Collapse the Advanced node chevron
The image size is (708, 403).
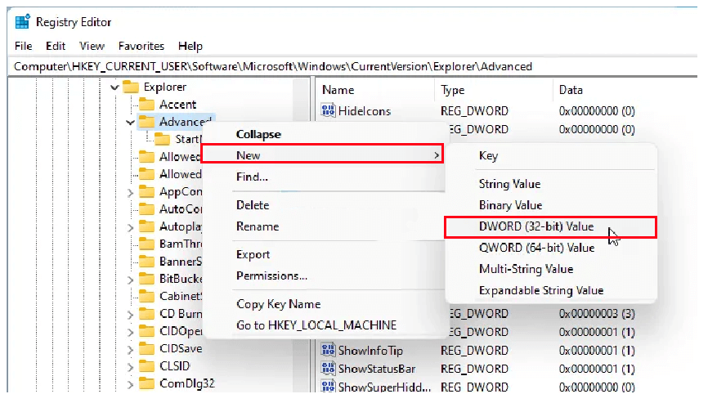pyautogui.click(x=131, y=123)
